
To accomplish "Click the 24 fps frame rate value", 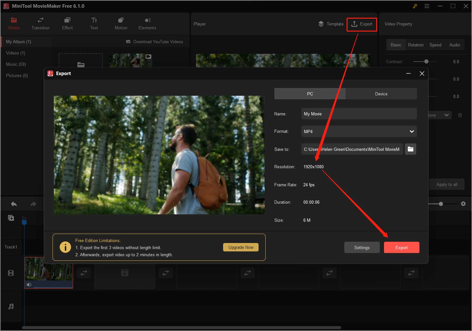I will tap(309, 185).
